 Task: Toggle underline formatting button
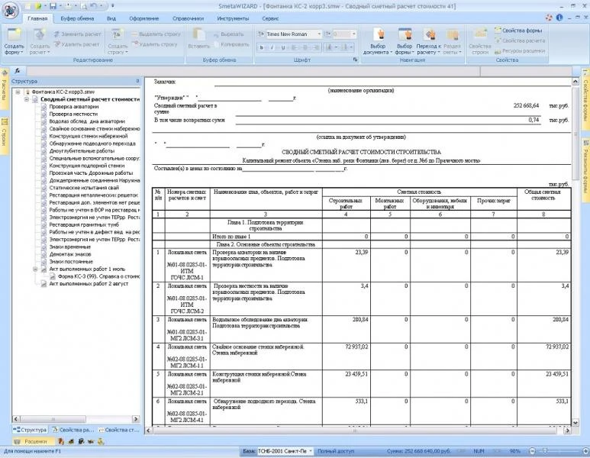pyautogui.click(x=283, y=47)
